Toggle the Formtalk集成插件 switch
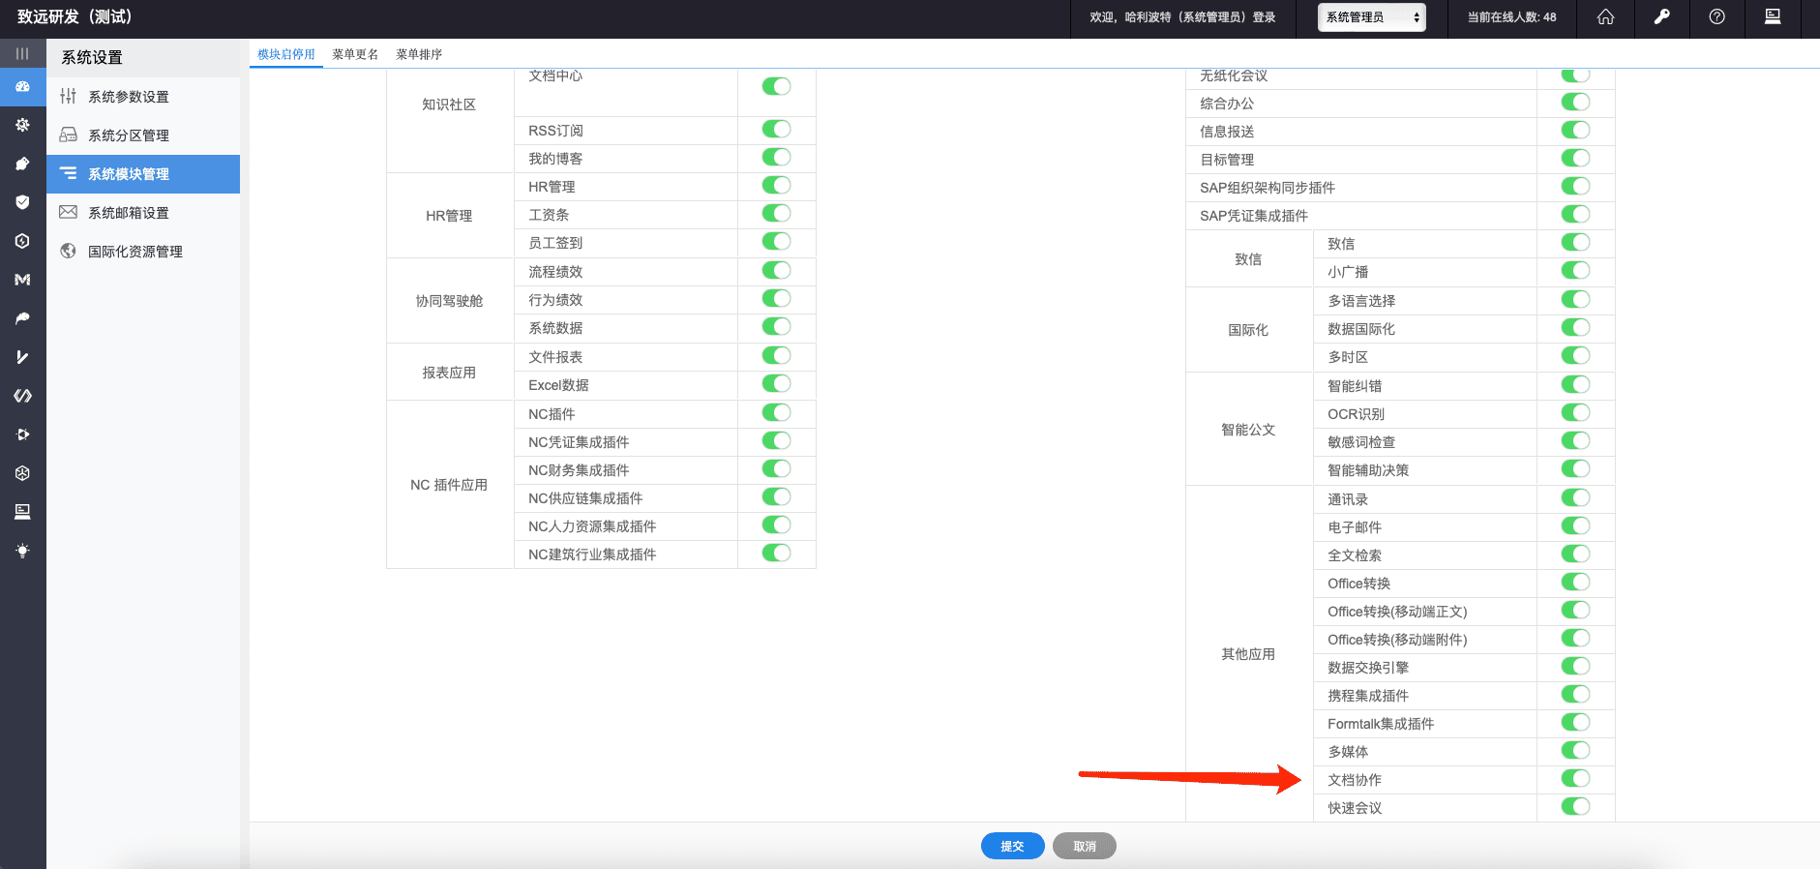This screenshot has width=1820, height=869. 1575,722
